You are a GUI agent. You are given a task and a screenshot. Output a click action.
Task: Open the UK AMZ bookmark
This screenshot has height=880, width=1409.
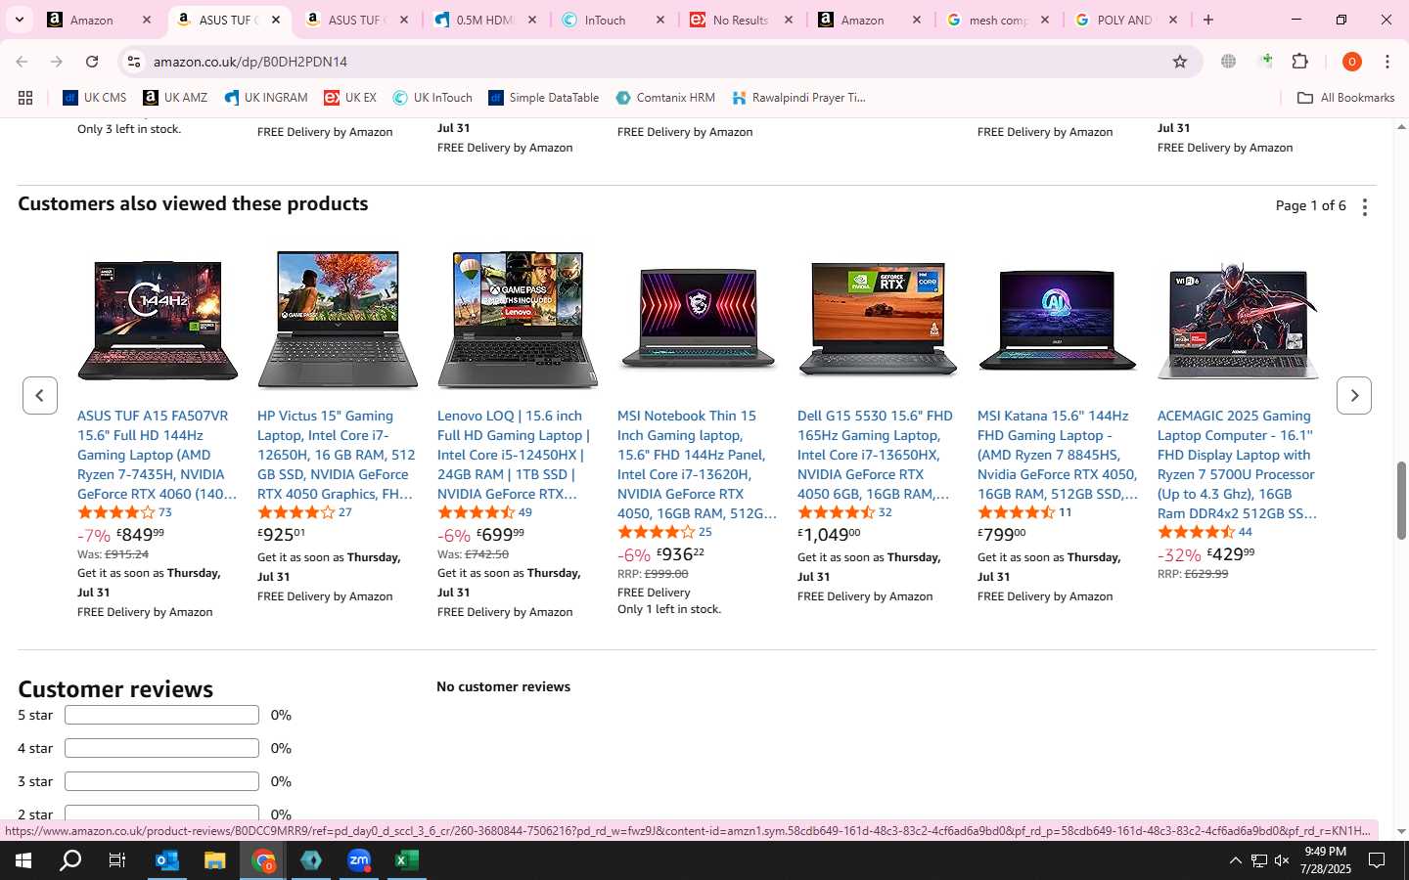[175, 98]
